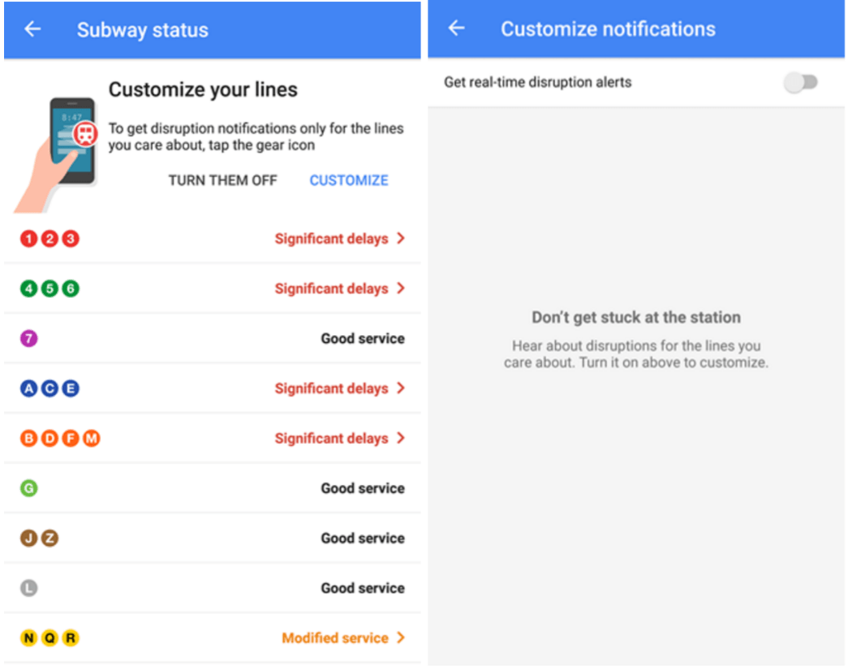The image size is (848, 666).
Task: Tap the purple 7 train icon
Action: coord(29,339)
